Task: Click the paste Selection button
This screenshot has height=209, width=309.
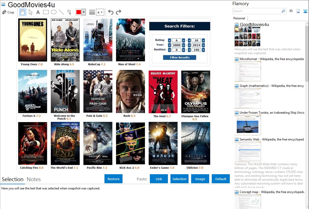Action: coord(179,179)
